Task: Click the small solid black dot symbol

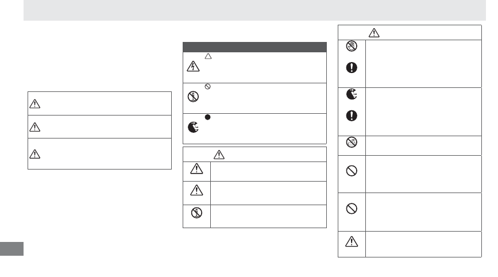Action: pos(208,117)
